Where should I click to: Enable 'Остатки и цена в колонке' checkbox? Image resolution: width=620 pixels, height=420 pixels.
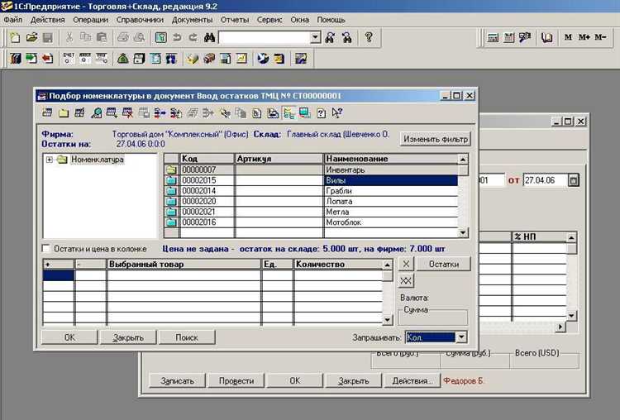coord(46,248)
